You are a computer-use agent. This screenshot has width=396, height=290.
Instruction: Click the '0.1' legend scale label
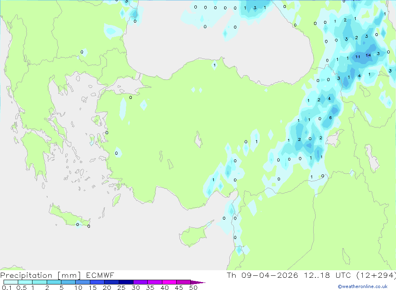6,288
